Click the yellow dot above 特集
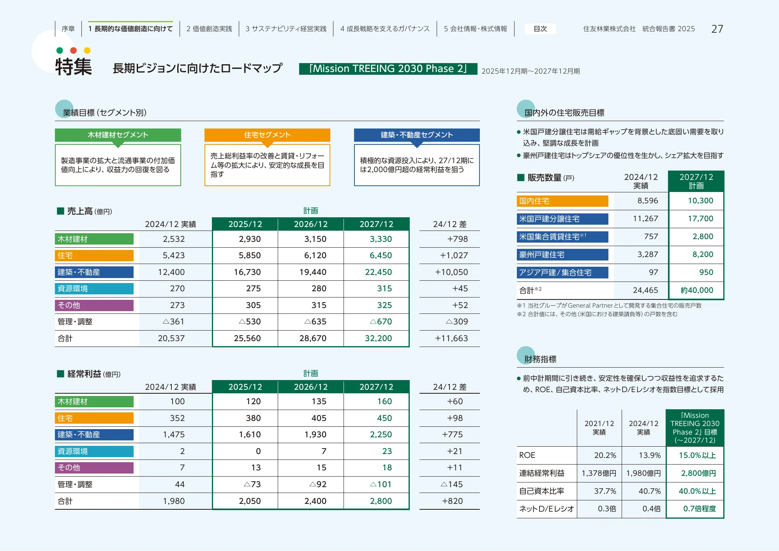779x551 pixels. [x=87, y=50]
